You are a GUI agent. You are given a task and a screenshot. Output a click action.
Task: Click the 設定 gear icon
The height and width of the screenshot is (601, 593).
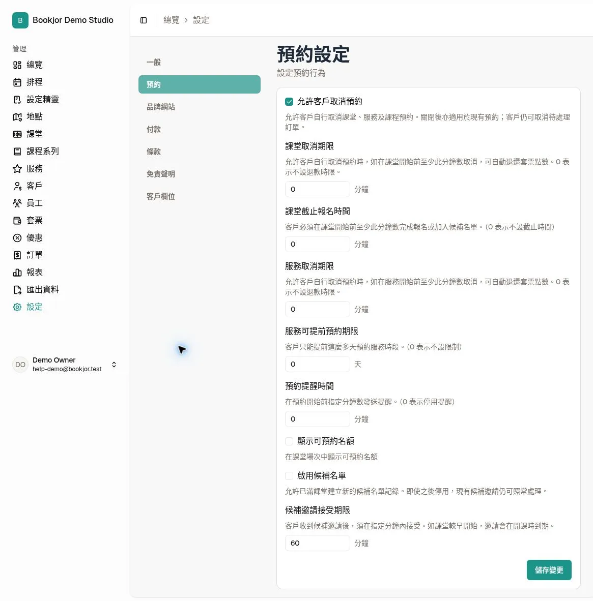17,307
